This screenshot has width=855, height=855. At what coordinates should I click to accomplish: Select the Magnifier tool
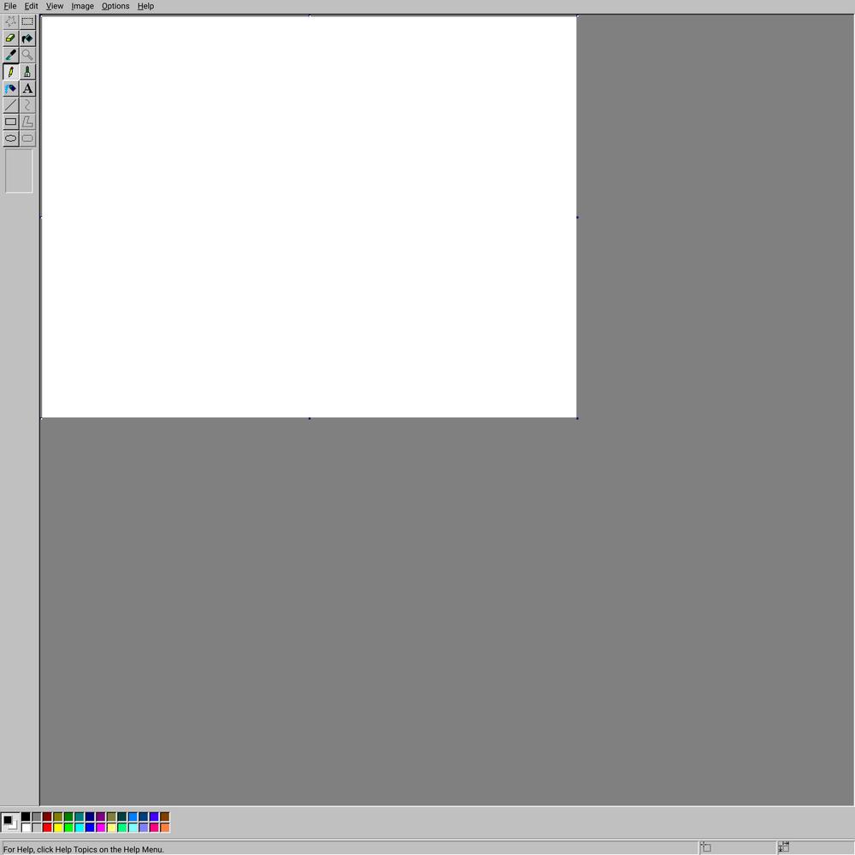27,55
